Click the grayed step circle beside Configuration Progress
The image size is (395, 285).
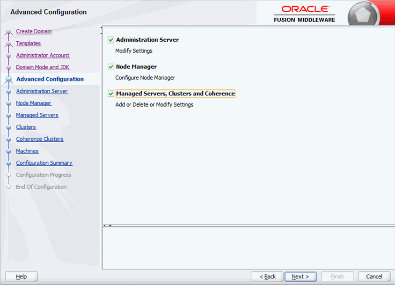tap(8, 175)
